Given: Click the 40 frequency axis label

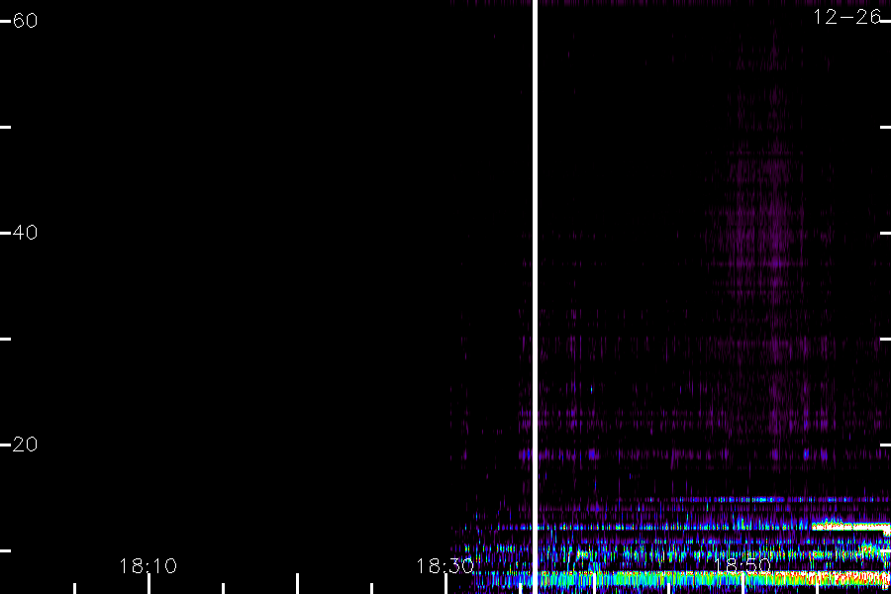Looking at the screenshot, I should tap(25, 233).
